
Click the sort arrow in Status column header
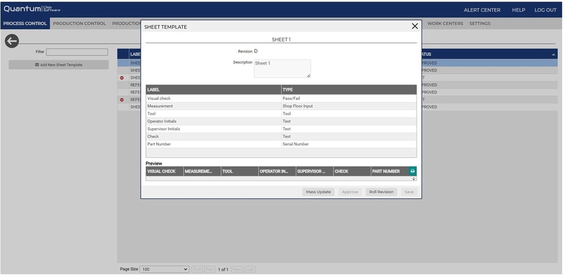(x=554, y=54)
